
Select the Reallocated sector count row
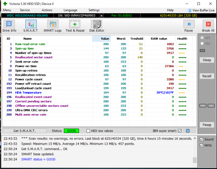[x=34, y=57]
